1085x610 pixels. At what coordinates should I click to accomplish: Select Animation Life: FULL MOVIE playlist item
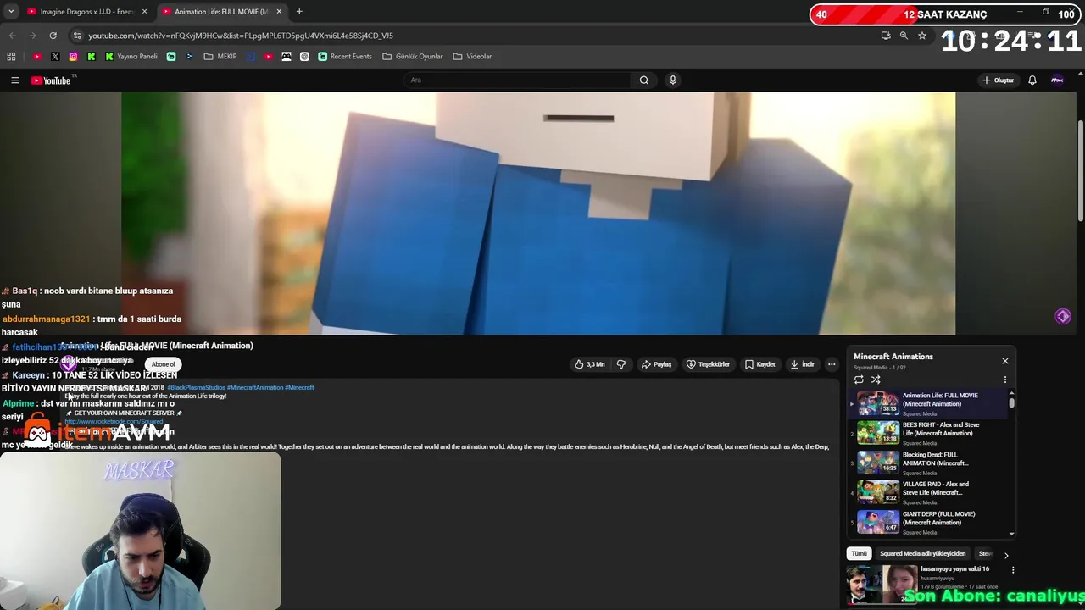click(926, 403)
